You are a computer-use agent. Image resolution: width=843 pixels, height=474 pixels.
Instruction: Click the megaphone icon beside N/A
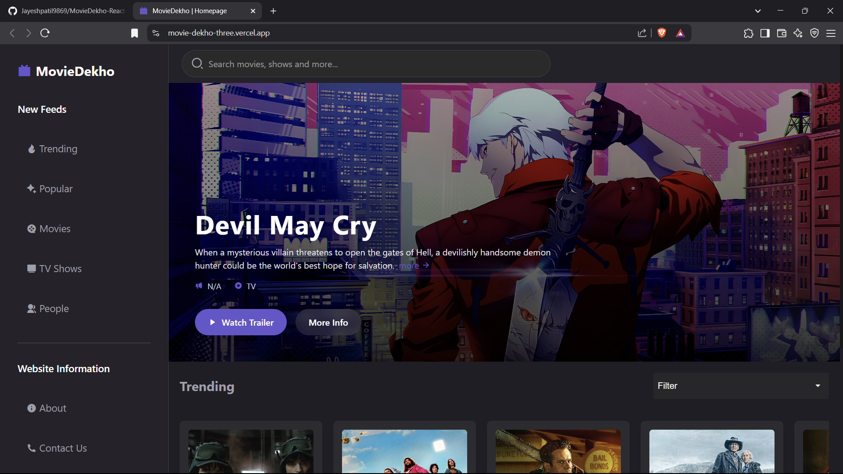point(199,286)
